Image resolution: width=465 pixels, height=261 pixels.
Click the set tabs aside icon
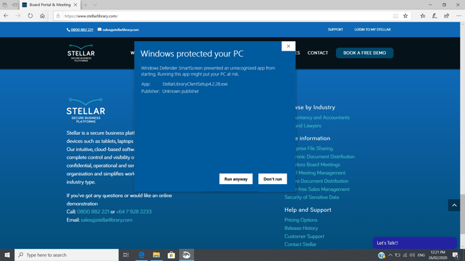point(14,5)
